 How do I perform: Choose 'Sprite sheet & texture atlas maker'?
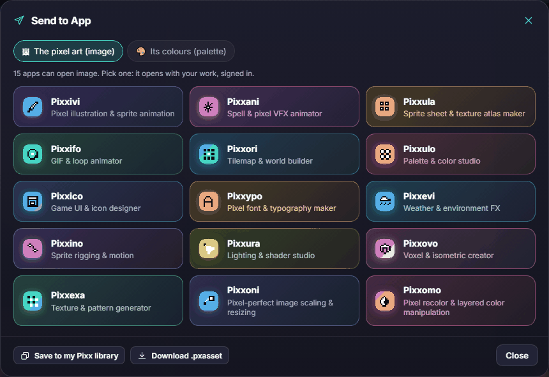pos(464,114)
